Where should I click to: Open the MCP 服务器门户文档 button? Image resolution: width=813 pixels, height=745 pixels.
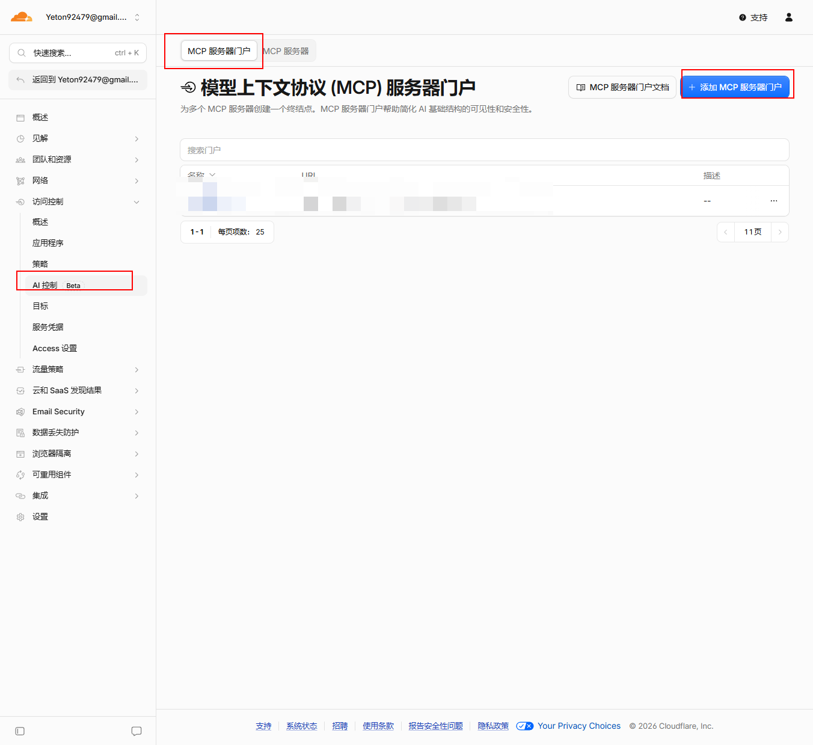[622, 87]
